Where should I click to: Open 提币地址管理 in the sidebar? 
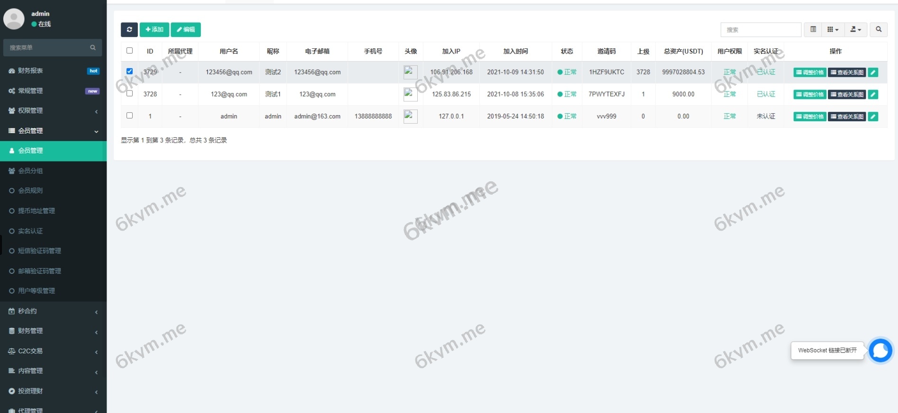[x=53, y=211]
